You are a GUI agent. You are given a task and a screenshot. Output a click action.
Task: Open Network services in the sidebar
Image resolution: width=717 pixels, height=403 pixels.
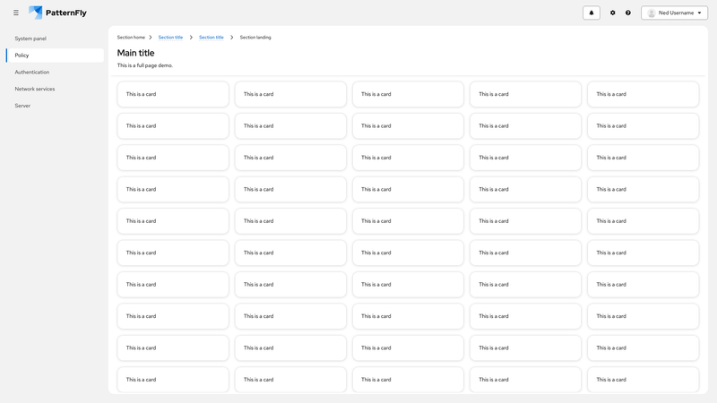click(x=55, y=89)
